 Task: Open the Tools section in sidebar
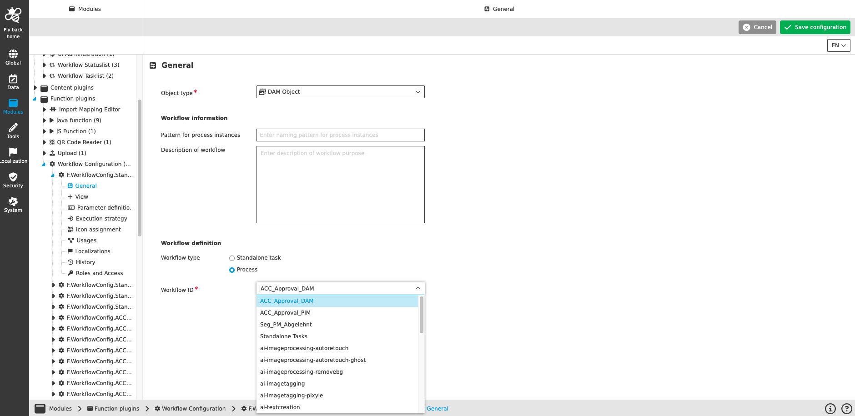(x=13, y=131)
